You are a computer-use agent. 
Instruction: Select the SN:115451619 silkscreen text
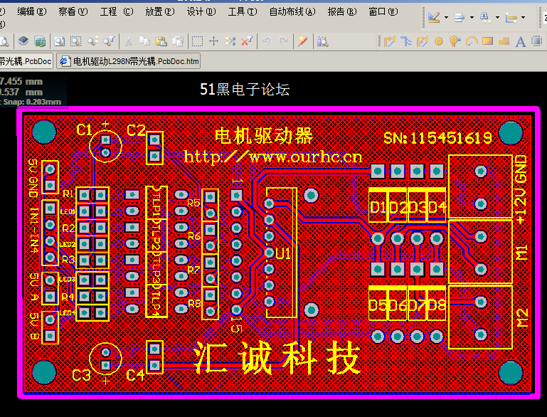[437, 138]
